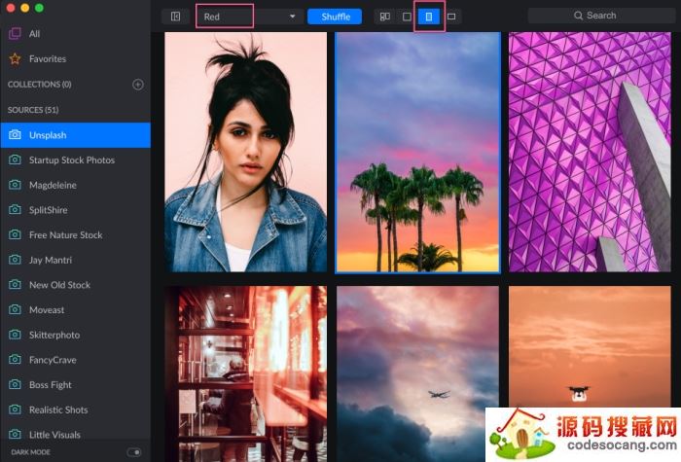Select the landscape orientation filter icon
Screen dimensions: 681x462
pyautogui.click(x=451, y=17)
